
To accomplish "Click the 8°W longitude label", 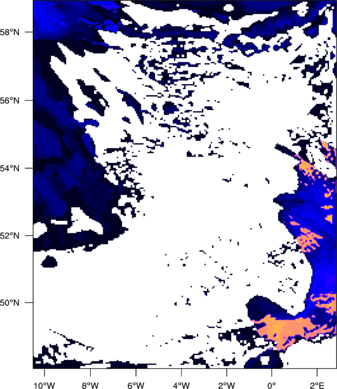I will [90, 385].
